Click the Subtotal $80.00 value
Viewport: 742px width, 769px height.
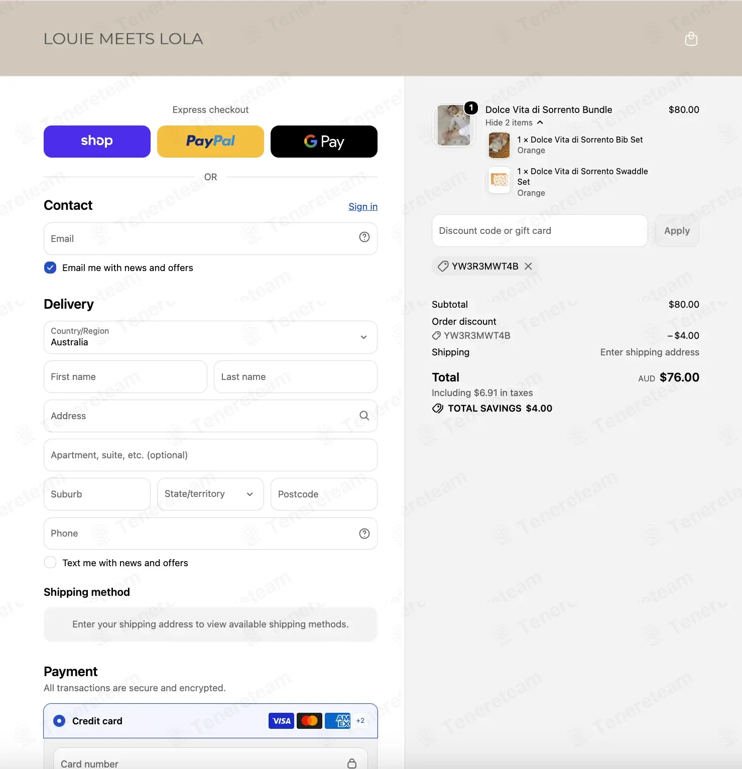click(684, 305)
